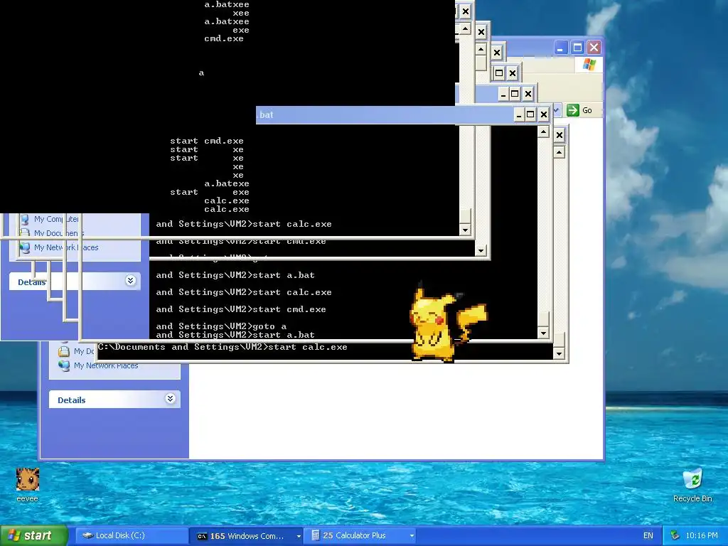Expand the Calculator Plus group dropdown arrow
Image resolution: width=728 pixels, height=546 pixels.
click(412, 536)
